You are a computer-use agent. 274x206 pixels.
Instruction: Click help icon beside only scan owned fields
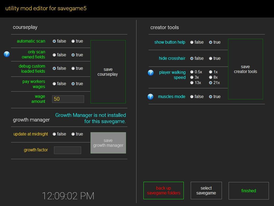(7, 54)
